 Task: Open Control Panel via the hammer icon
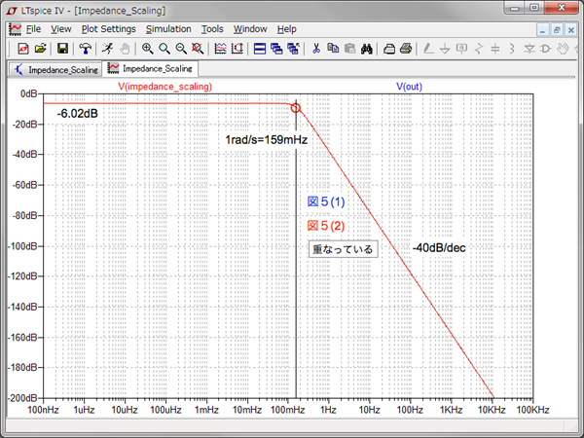point(86,48)
